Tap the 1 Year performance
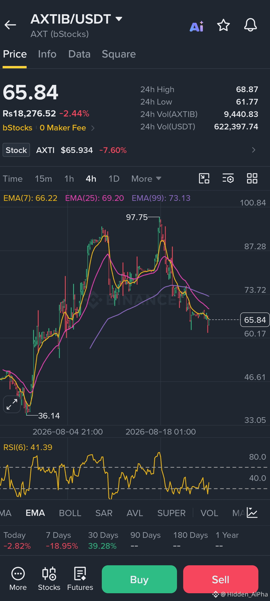The image size is (270, 601). coord(227,540)
